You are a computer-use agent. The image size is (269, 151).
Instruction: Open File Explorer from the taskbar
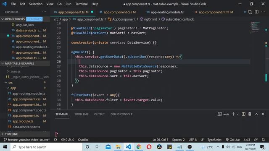(x=118, y=147)
